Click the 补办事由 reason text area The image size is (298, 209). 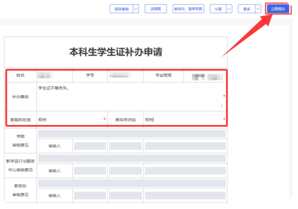pos(129,96)
